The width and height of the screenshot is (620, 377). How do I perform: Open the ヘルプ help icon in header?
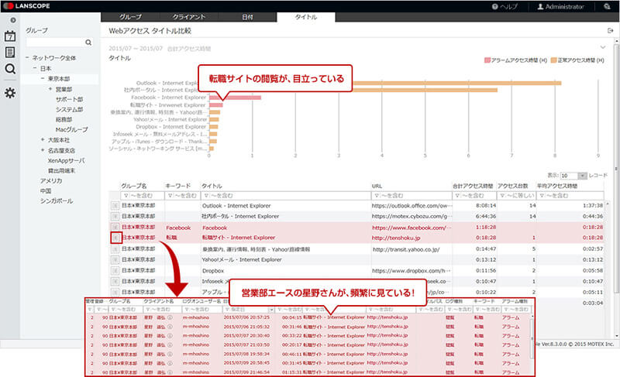tap(494, 7)
